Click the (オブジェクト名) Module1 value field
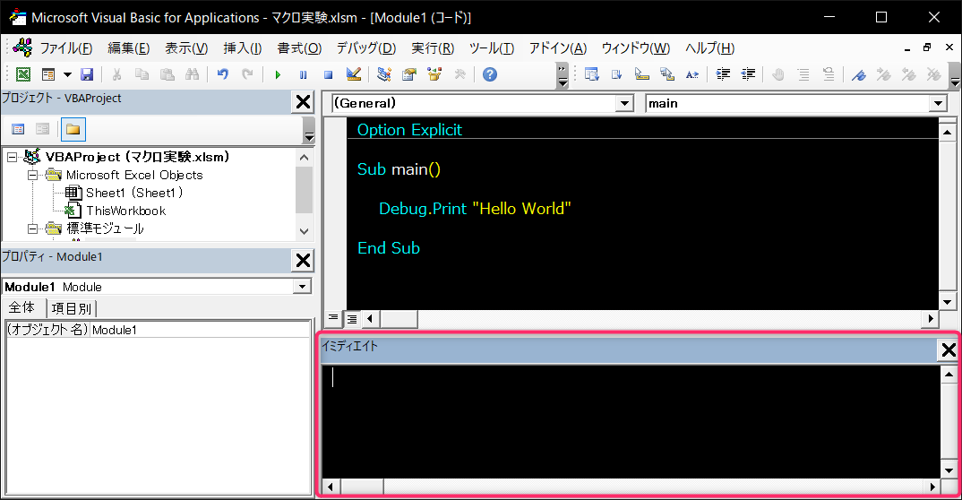Image resolution: width=962 pixels, height=500 pixels. coord(201,330)
